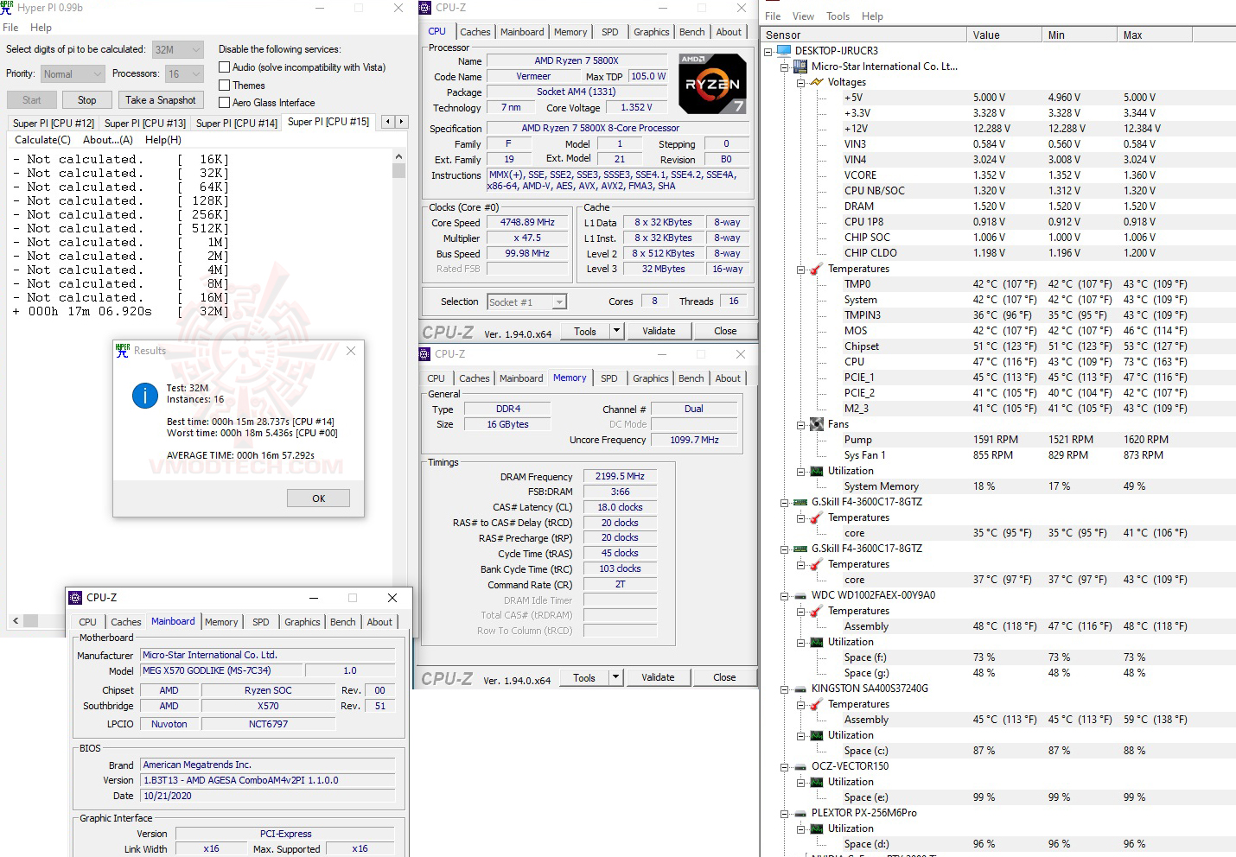The width and height of the screenshot is (1236, 857).
Task: Open the File menu in Hyper PI
Action: [x=10, y=28]
